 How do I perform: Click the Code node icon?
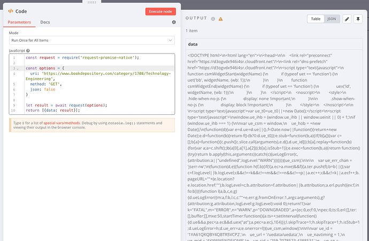click(11, 11)
